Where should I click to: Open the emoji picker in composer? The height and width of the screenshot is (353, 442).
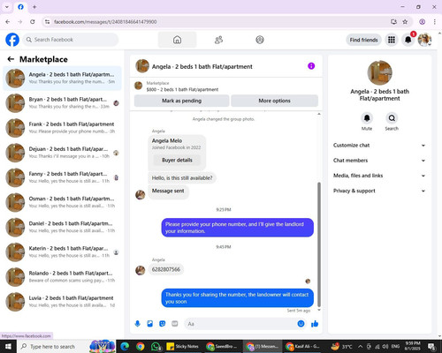(301, 324)
